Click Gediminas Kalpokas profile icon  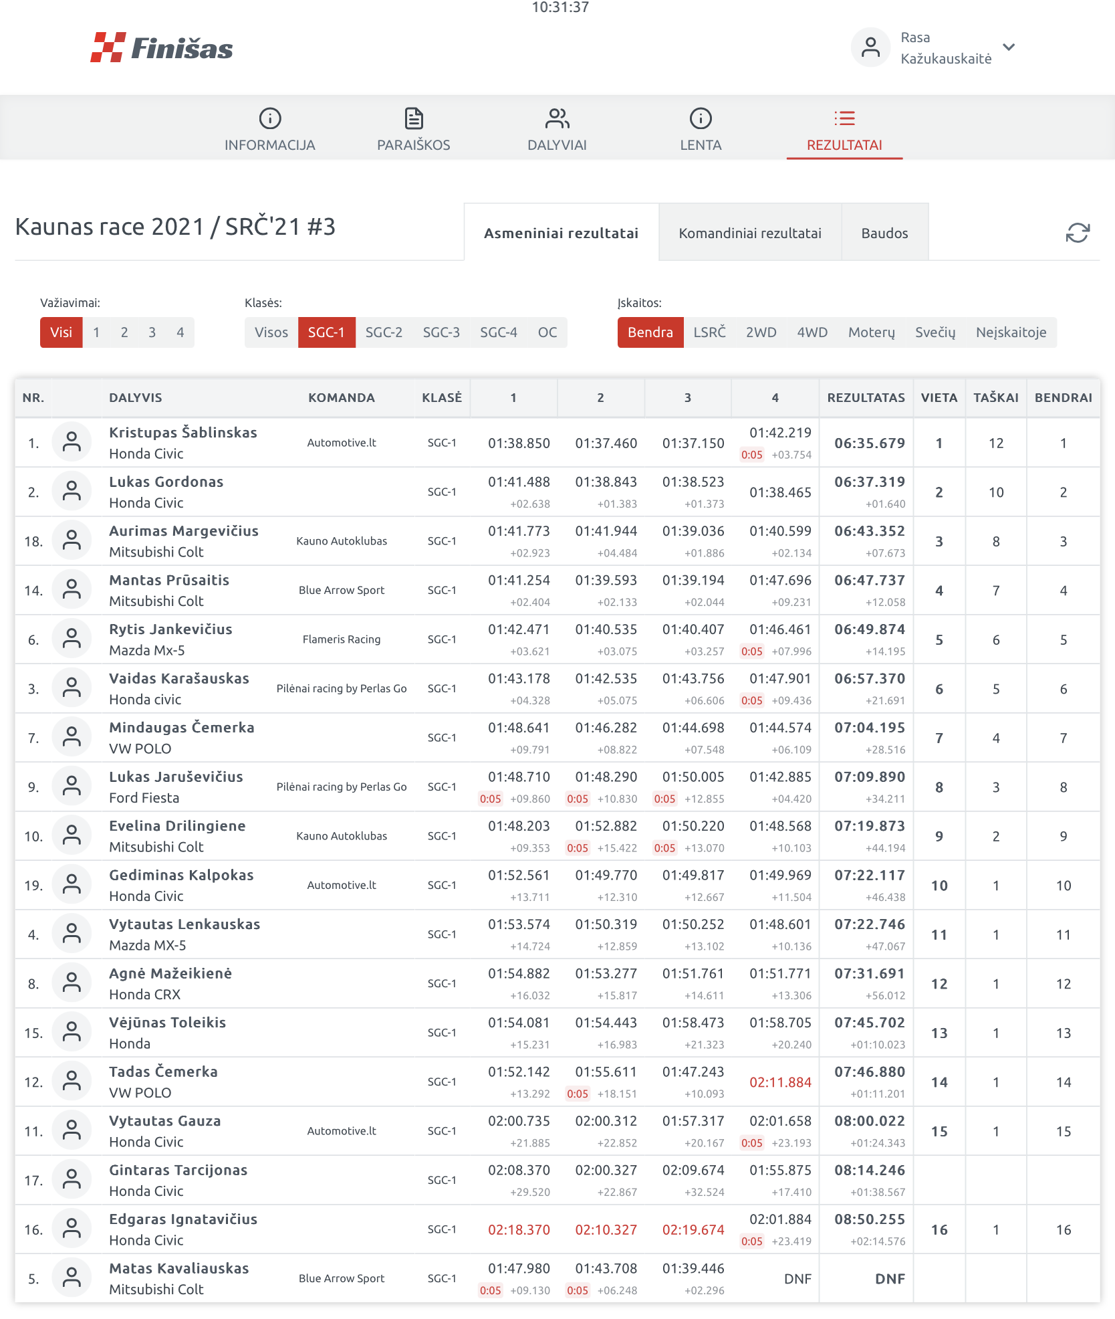(72, 885)
